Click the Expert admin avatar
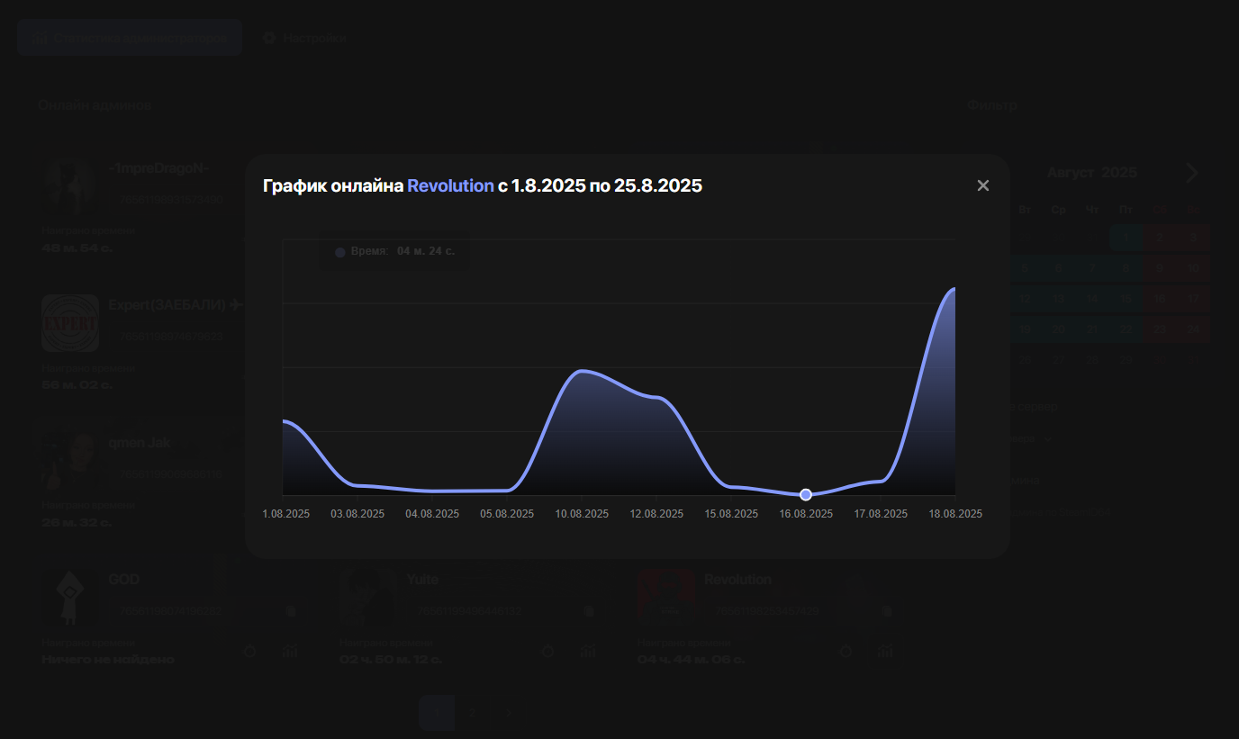 click(70, 322)
